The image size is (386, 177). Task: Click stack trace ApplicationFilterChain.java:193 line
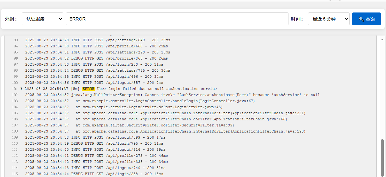[x=165, y=131]
